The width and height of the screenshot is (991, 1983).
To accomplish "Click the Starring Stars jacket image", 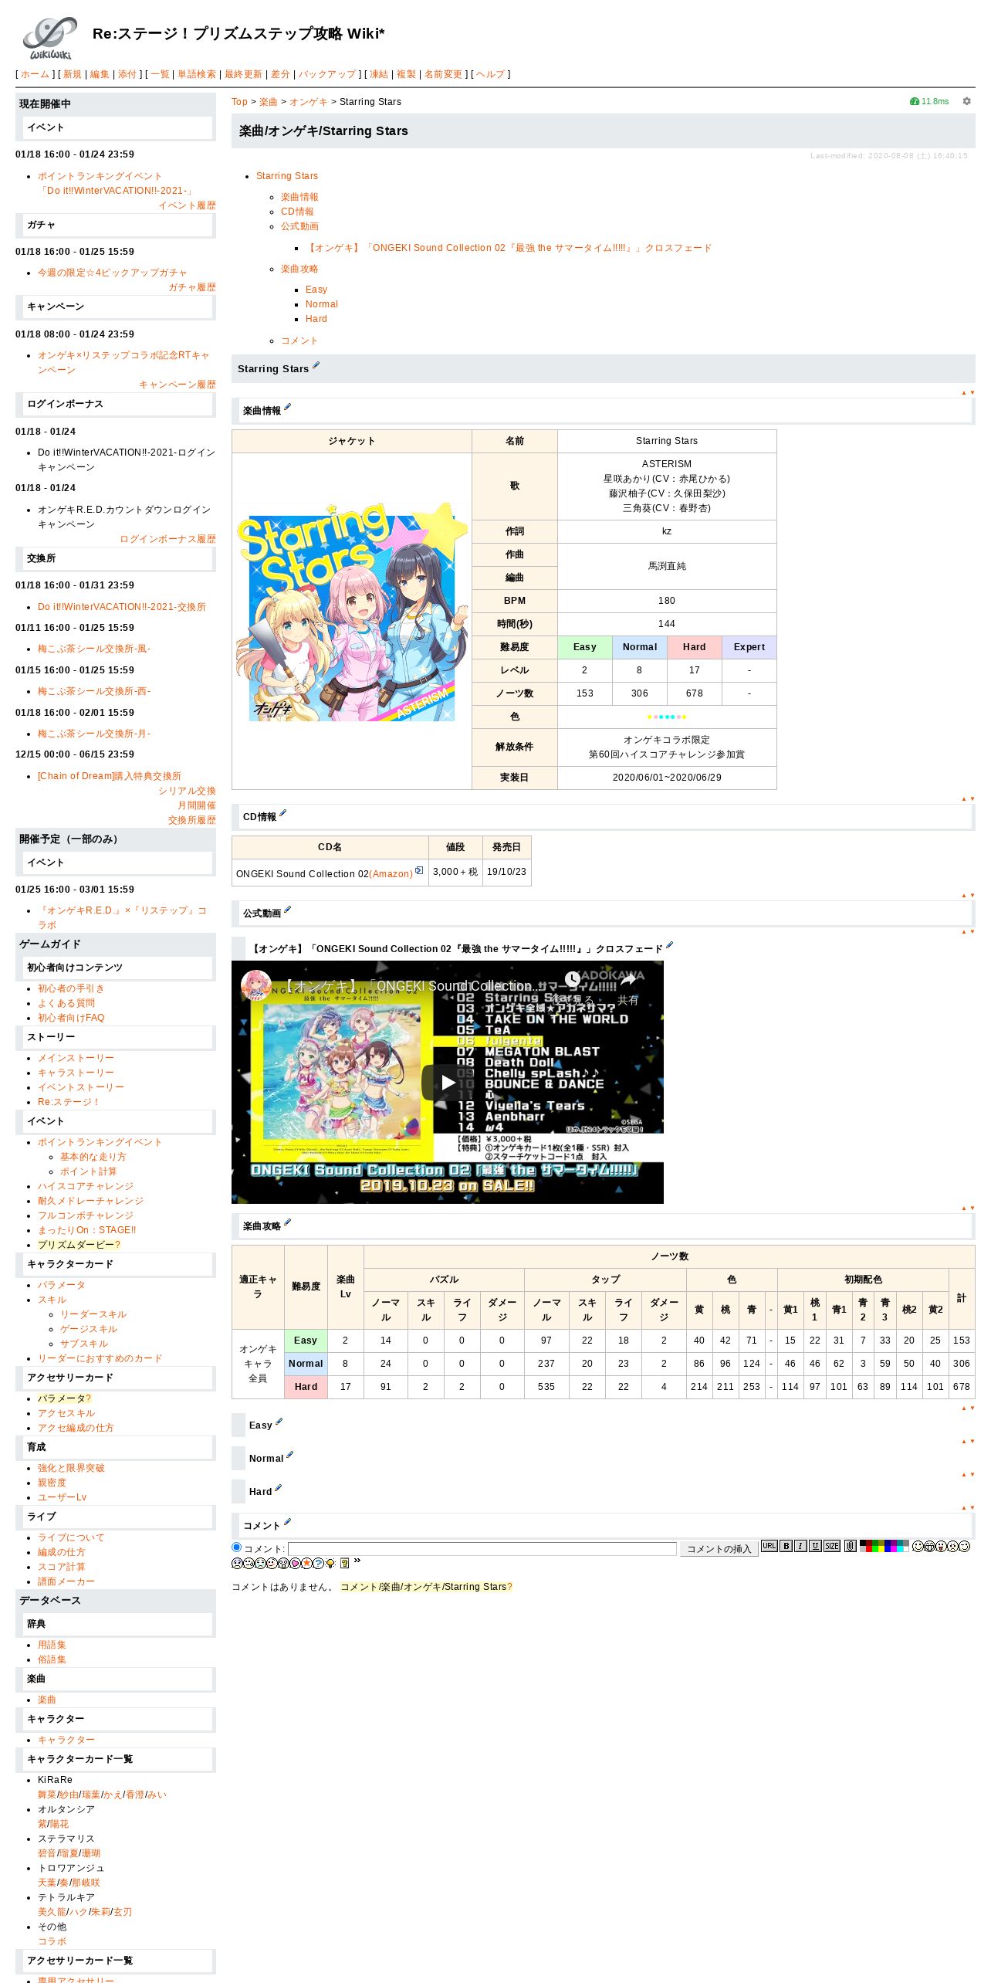I will tap(352, 612).
